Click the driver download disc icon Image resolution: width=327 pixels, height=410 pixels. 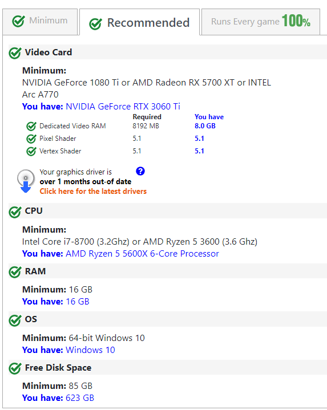click(26, 181)
